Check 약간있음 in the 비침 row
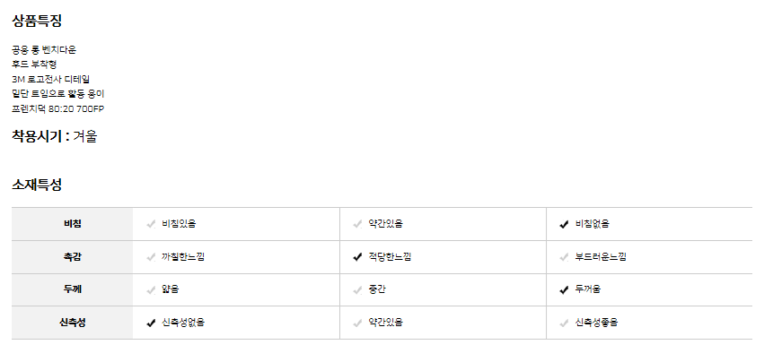 (358, 225)
